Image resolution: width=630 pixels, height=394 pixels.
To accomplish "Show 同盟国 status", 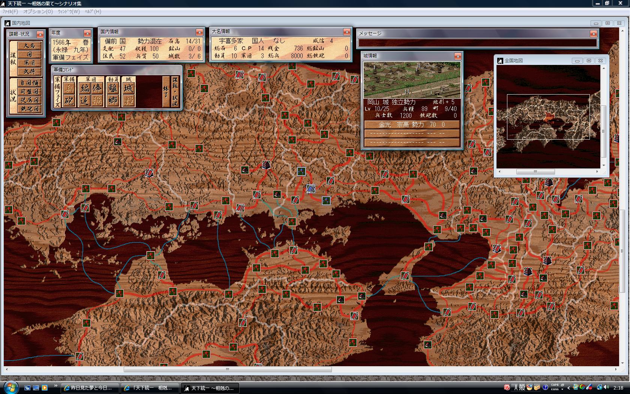I will pyautogui.click(x=29, y=92).
